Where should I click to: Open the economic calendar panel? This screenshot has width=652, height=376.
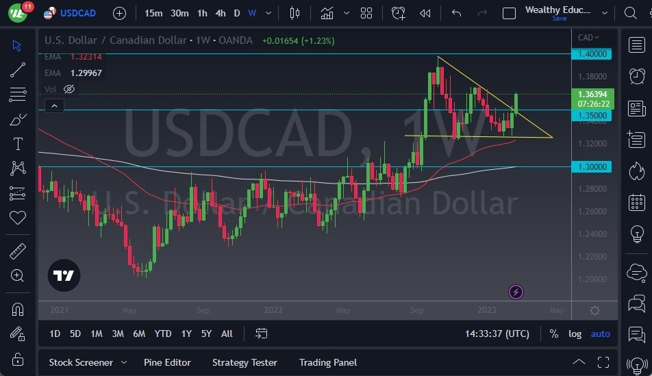tap(637, 203)
